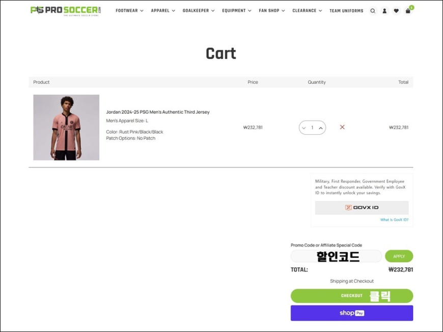Expand the Apparel menu
The image size is (443, 332).
click(163, 11)
